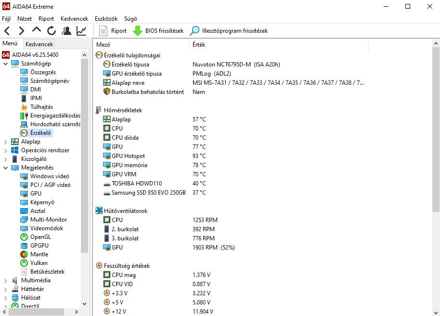Viewport: 440px width, 316px height.
Task: Click the shield icon for Burkolatba behatolás történt
Action: [107, 92]
